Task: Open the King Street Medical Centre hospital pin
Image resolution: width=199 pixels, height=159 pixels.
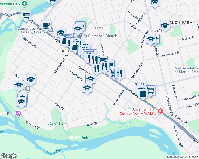Action: click(x=160, y=111)
